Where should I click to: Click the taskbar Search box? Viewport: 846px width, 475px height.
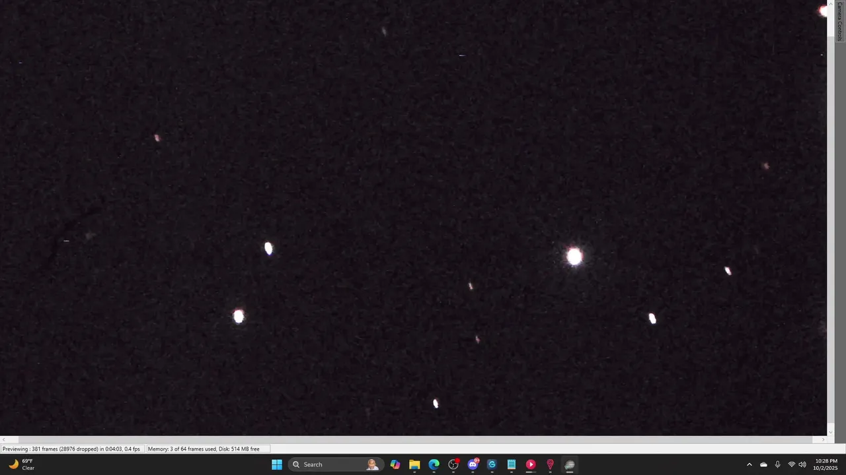(x=337, y=464)
